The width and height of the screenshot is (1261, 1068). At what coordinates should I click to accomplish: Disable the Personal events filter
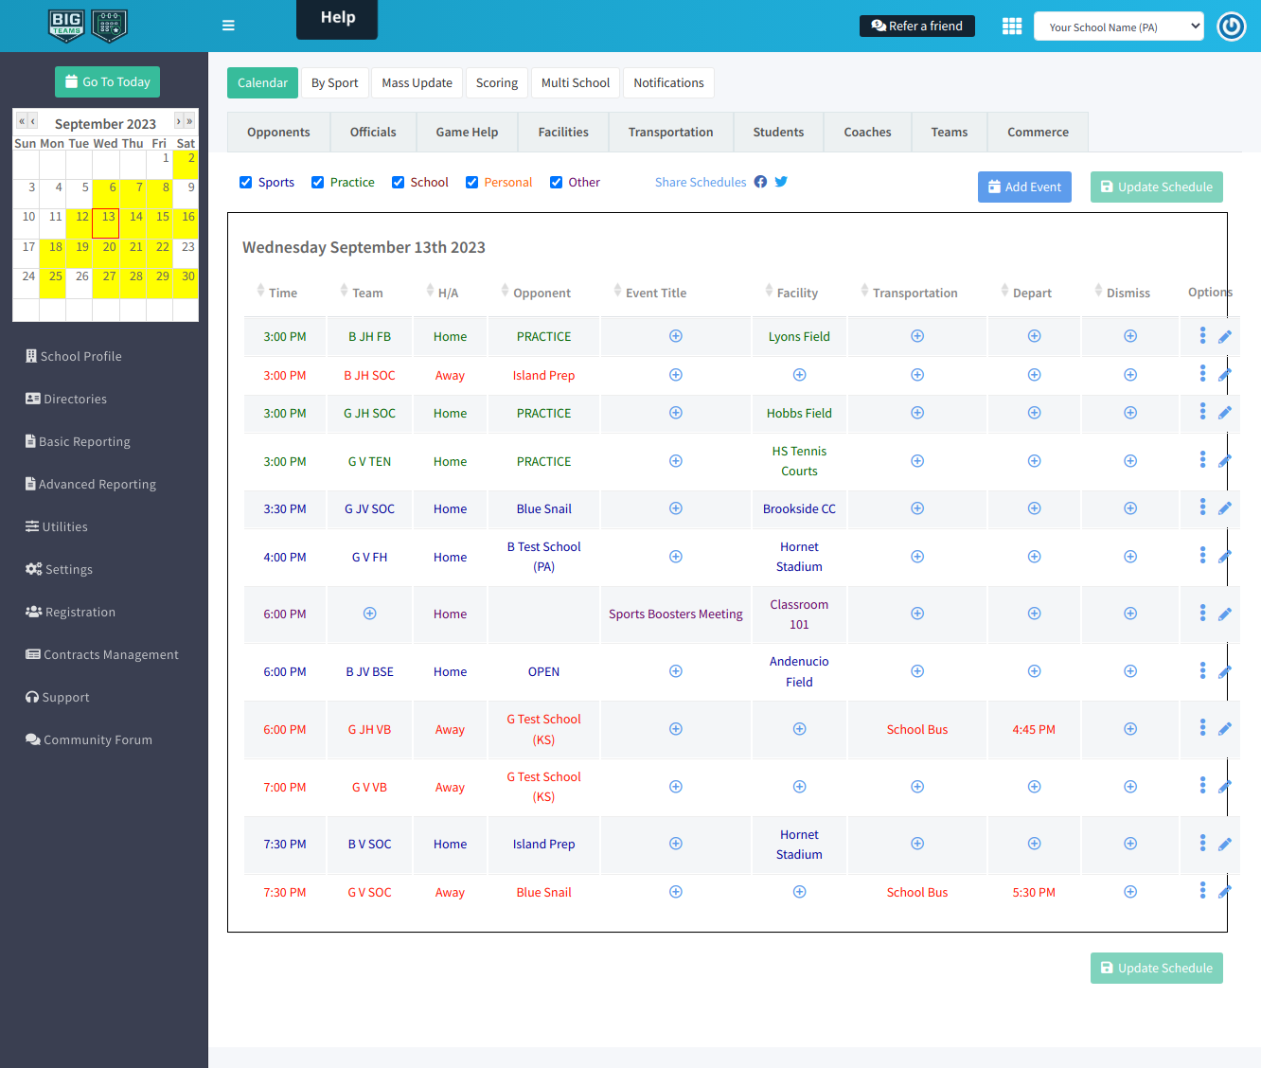[x=471, y=181]
